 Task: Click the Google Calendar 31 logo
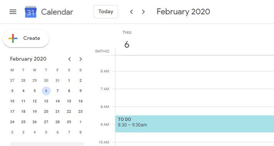pyautogui.click(x=30, y=12)
